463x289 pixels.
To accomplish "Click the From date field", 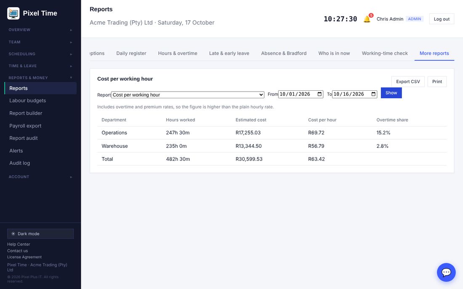I will [301, 94].
